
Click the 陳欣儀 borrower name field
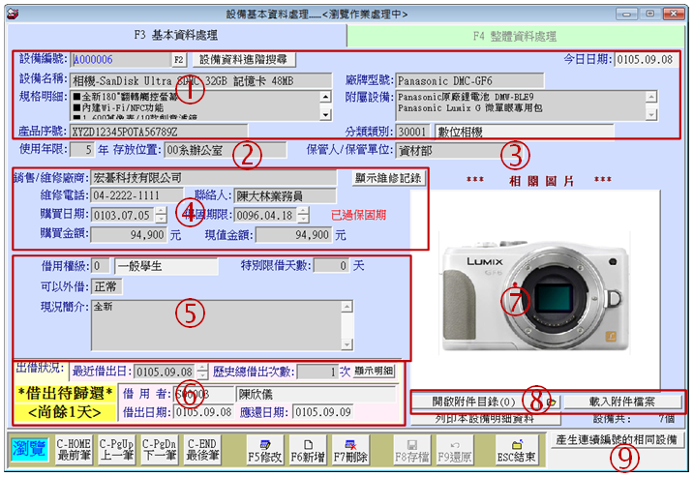tap(316, 394)
